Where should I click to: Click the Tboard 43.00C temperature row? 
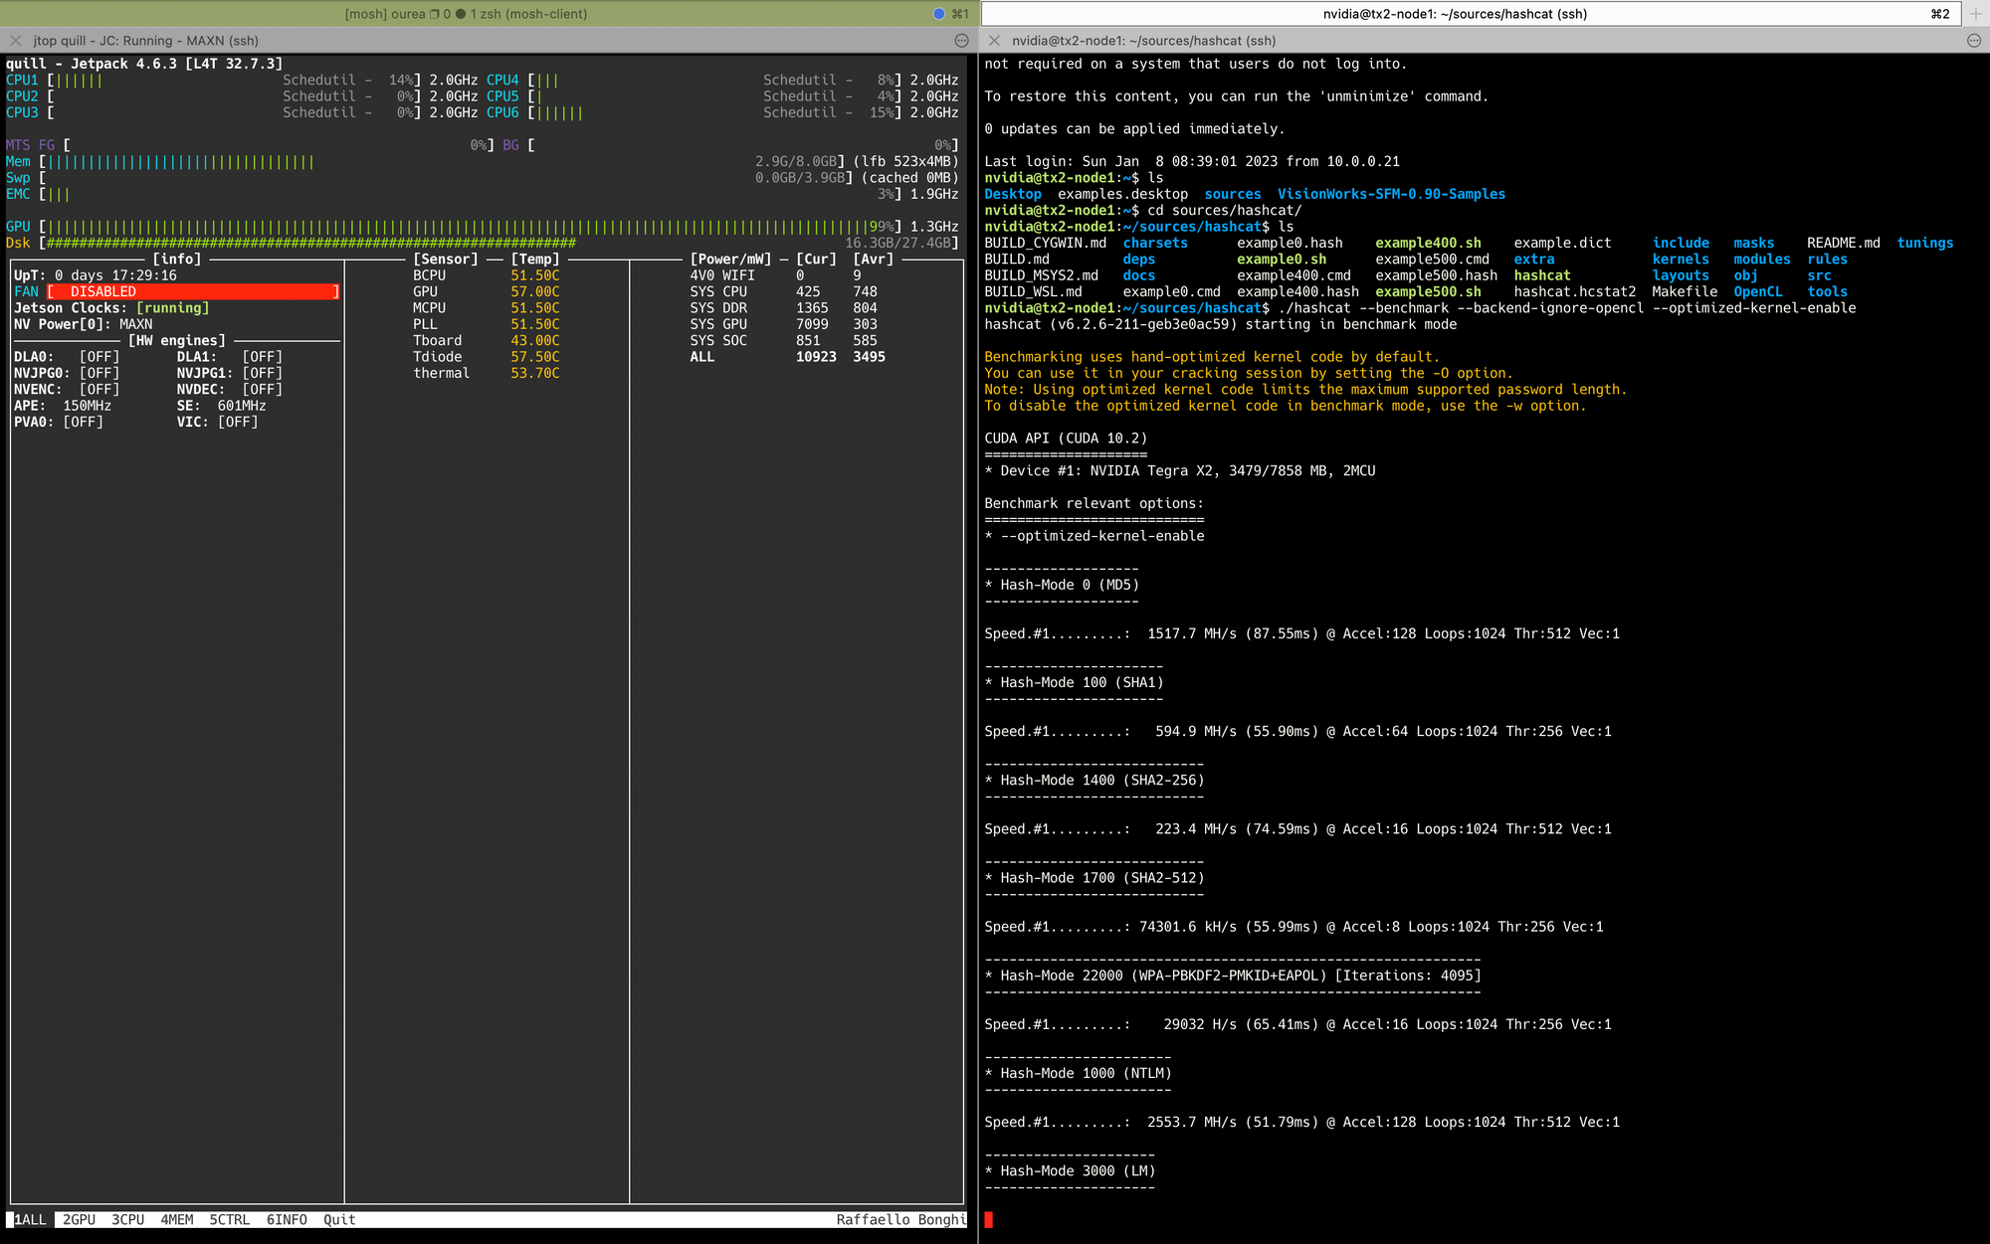pos(487,340)
